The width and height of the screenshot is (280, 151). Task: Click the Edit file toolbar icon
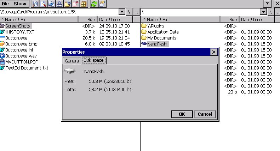click(x=43, y=4)
